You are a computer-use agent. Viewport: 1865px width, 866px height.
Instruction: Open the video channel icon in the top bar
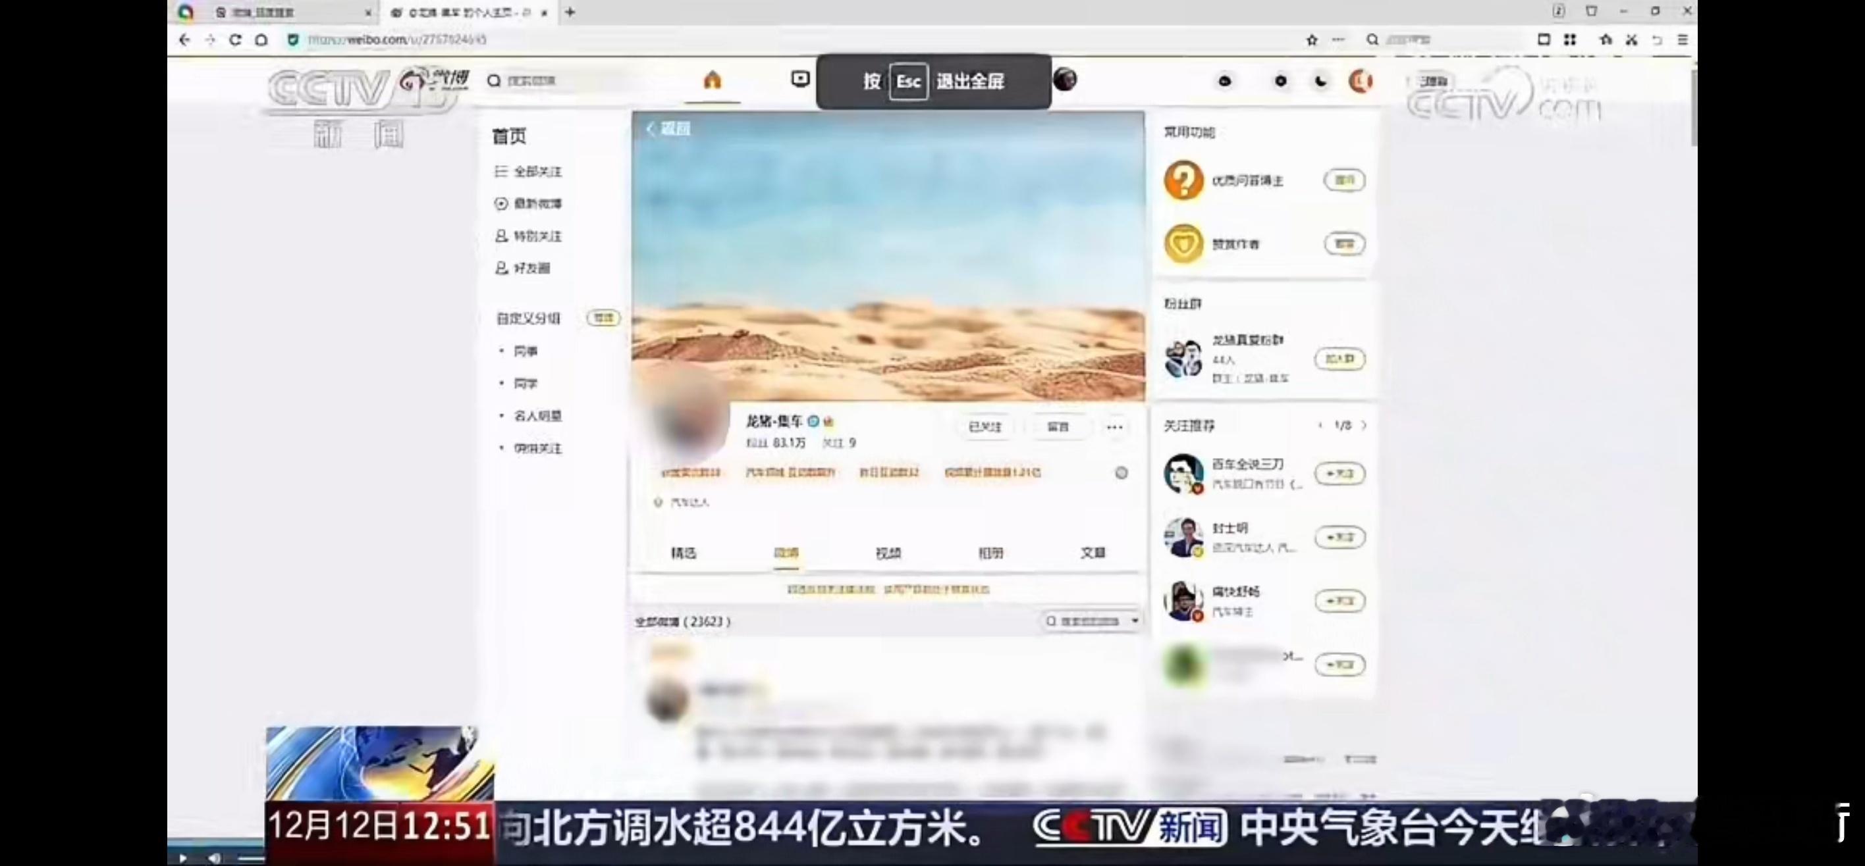799,80
